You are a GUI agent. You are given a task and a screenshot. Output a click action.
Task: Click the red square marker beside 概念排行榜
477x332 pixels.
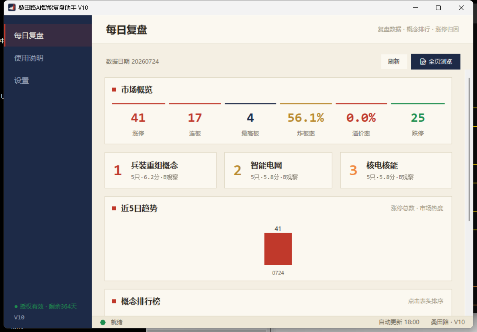click(x=114, y=301)
